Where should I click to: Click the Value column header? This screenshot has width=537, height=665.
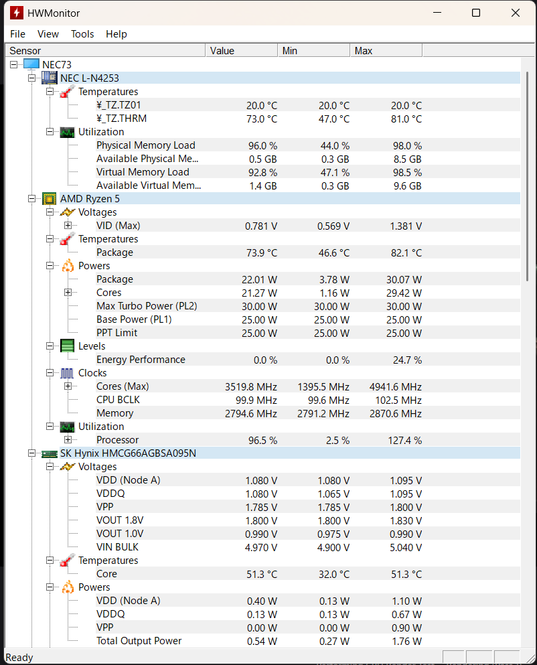coord(241,51)
